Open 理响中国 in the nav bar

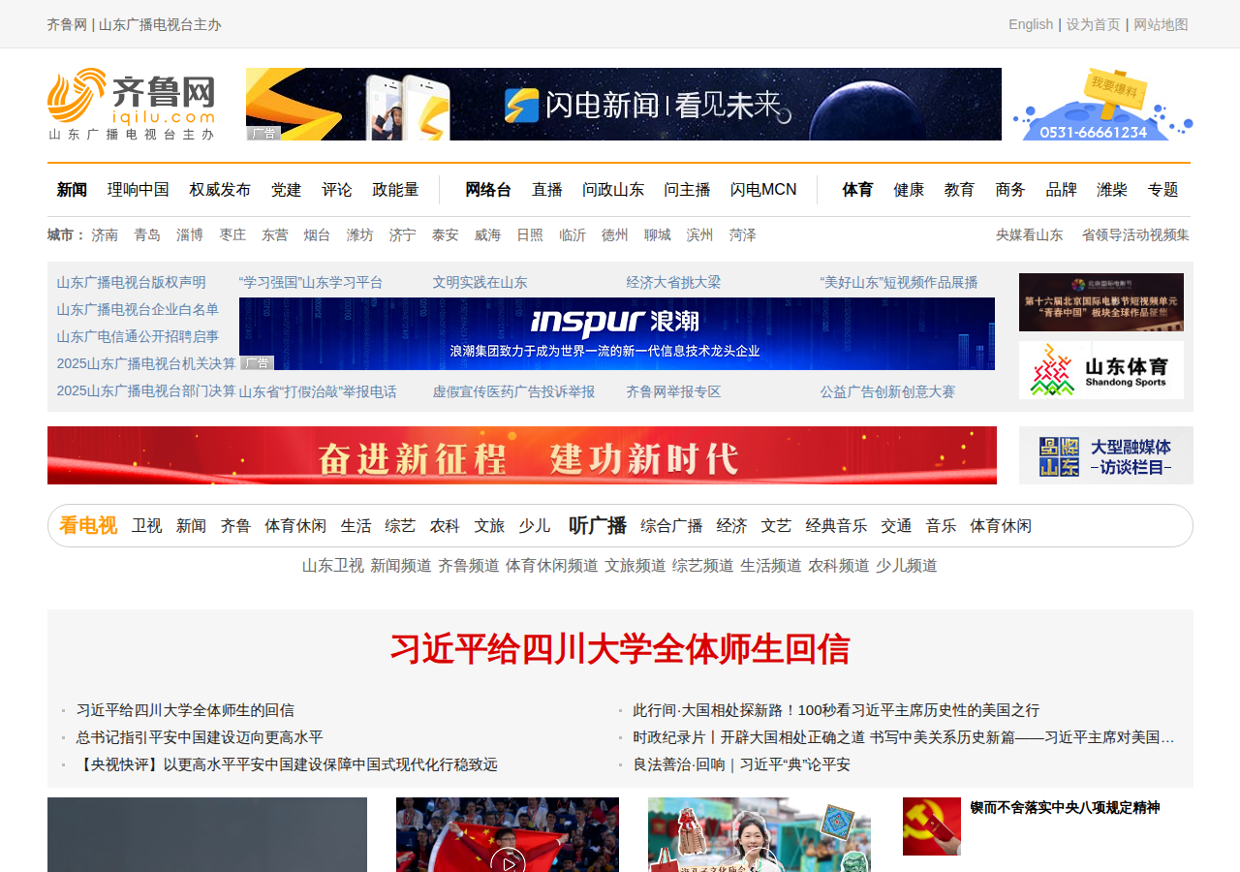(139, 190)
